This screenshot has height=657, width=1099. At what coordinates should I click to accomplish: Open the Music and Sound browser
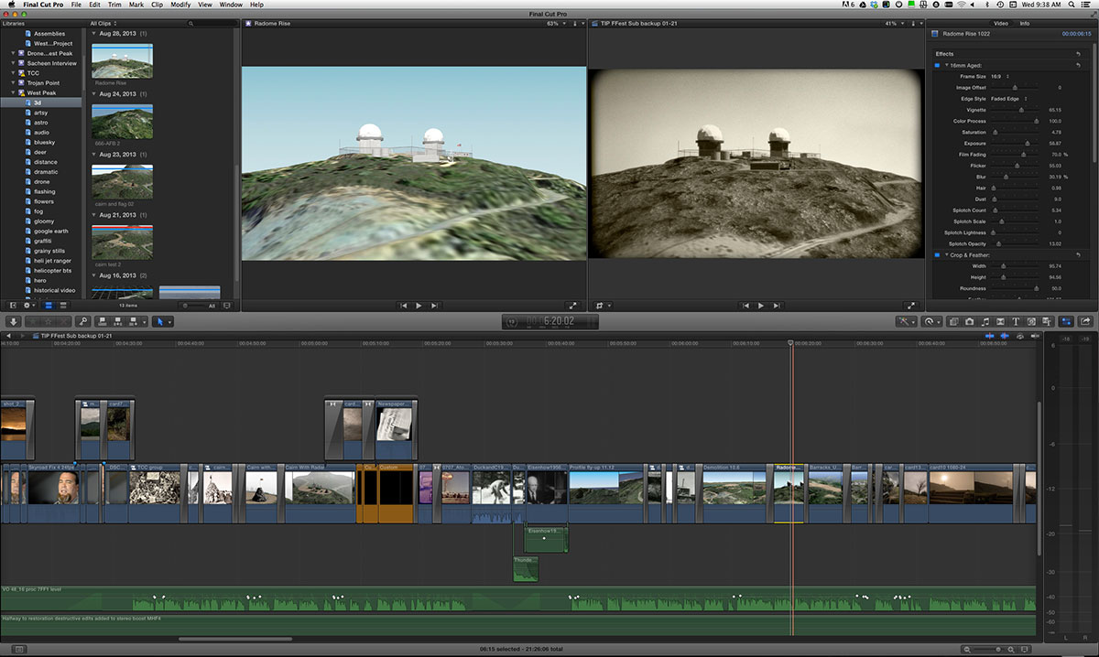985,321
